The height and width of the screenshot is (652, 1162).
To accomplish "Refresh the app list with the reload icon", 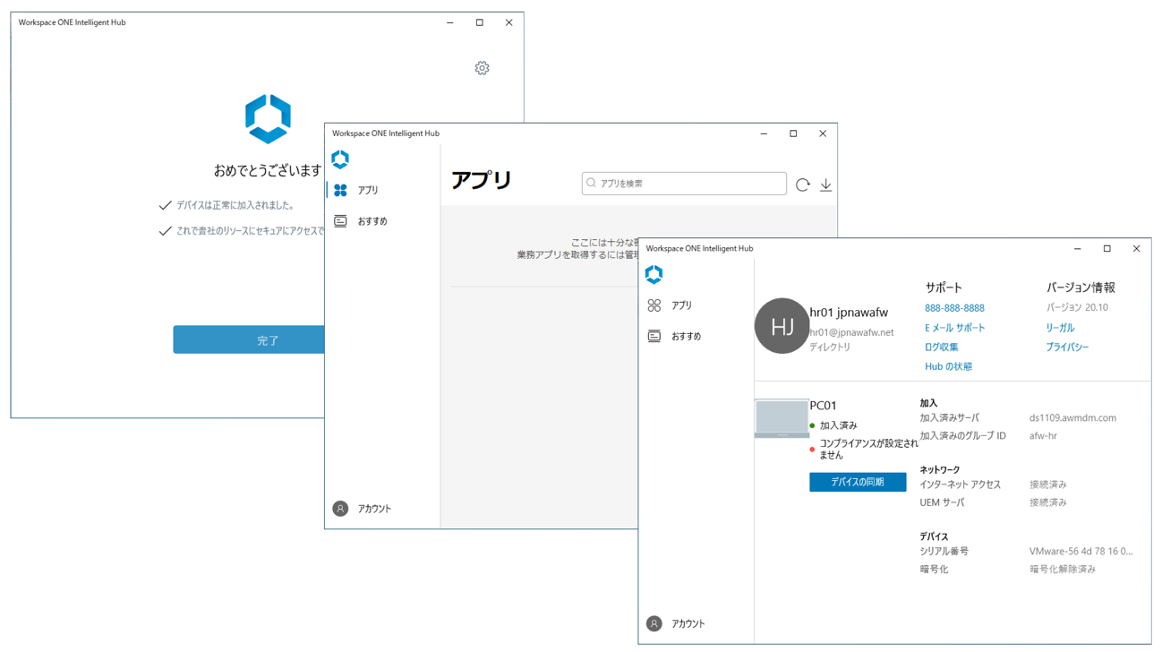I will (x=803, y=184).
